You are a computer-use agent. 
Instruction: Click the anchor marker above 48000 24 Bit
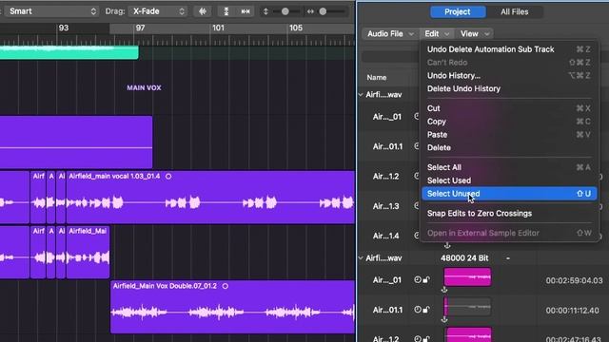pos(447,245)
